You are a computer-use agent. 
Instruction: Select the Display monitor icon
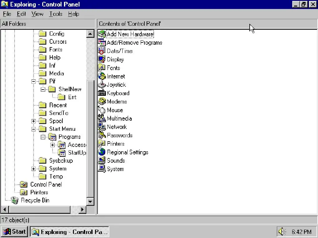102,59
